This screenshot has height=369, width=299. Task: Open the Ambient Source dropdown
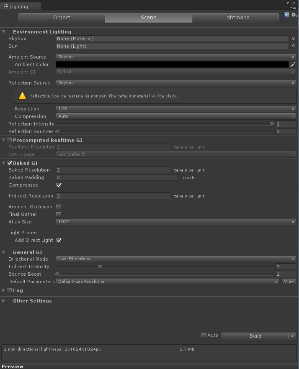pos(176,57)
